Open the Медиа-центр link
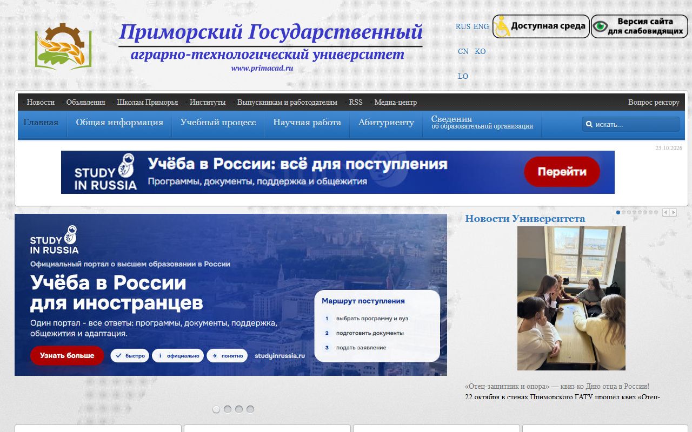This screenshot has height=432, width=692. [396, 103]
